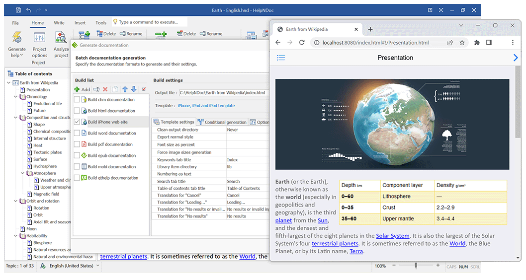Viewport: 526px width, 280px height.
Task: Collapse the Orbit and rotation node
Action: pyautogui.click(x=15, y=201)
